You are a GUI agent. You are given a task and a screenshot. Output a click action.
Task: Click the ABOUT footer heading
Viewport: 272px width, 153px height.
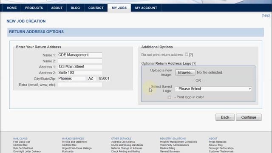coord(213,139)
